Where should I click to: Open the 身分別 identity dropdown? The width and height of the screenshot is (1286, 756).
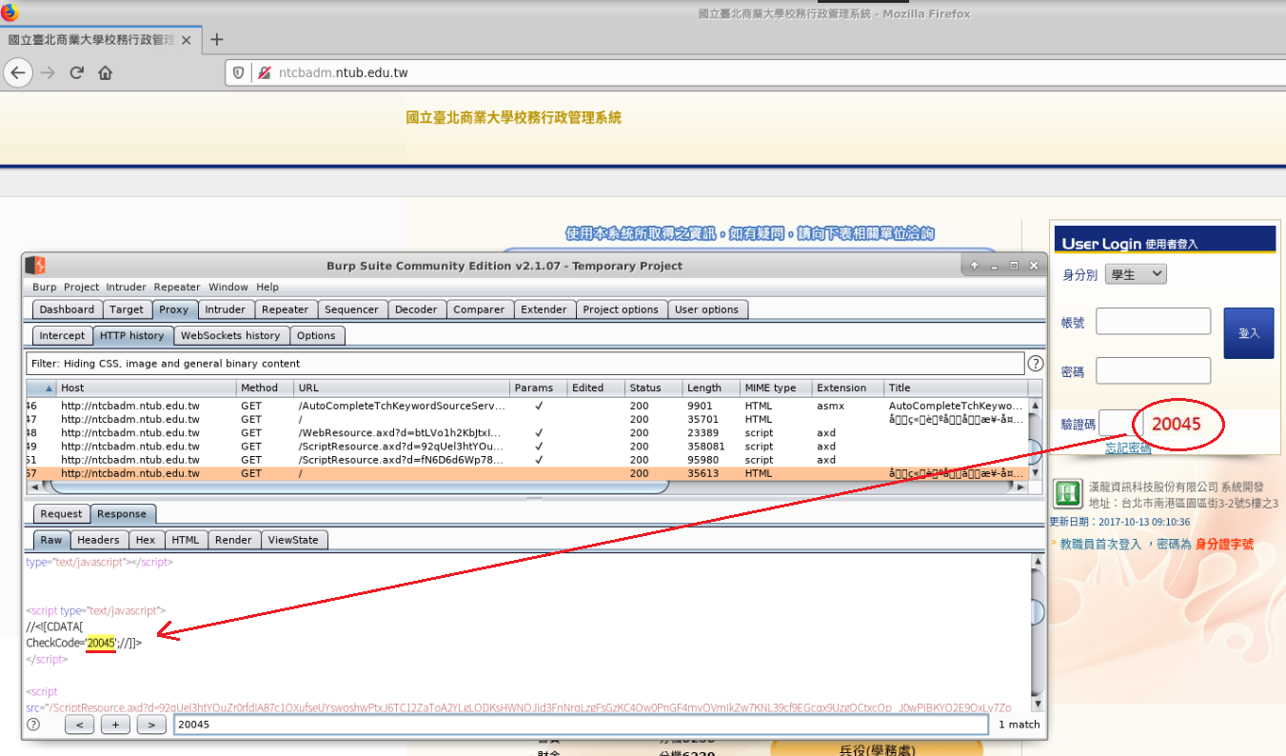click(x=1138, y=274)
